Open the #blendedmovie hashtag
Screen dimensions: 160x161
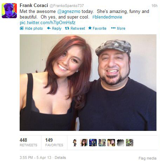pos(107,17)
